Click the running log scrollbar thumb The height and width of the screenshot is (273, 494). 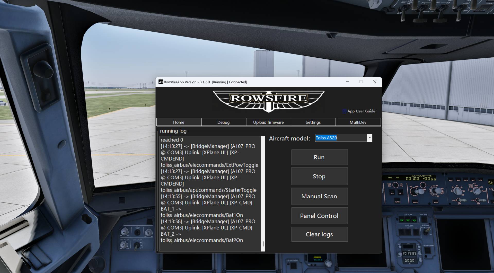coord(263,244)
